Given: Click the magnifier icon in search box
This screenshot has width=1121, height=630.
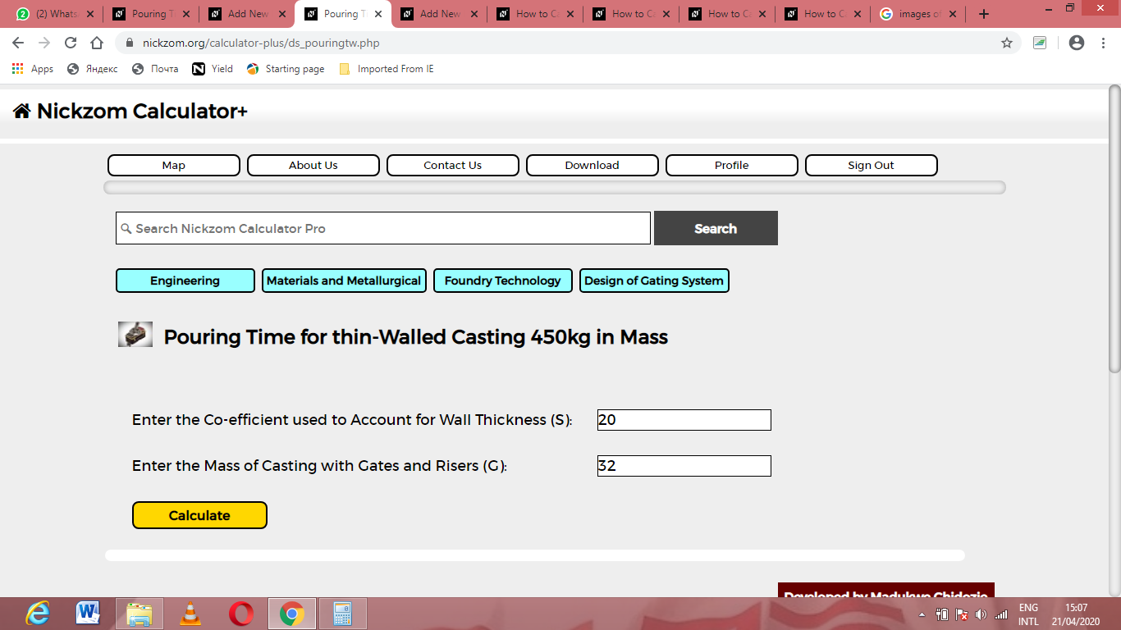Looking at the screenshot, I should (126, 229).
